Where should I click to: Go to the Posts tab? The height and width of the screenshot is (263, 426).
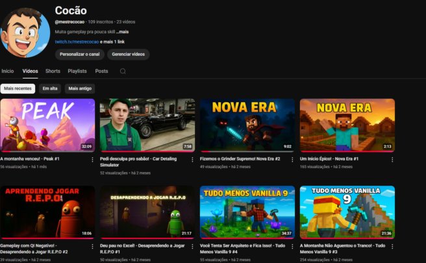click(x=101, y=71)
